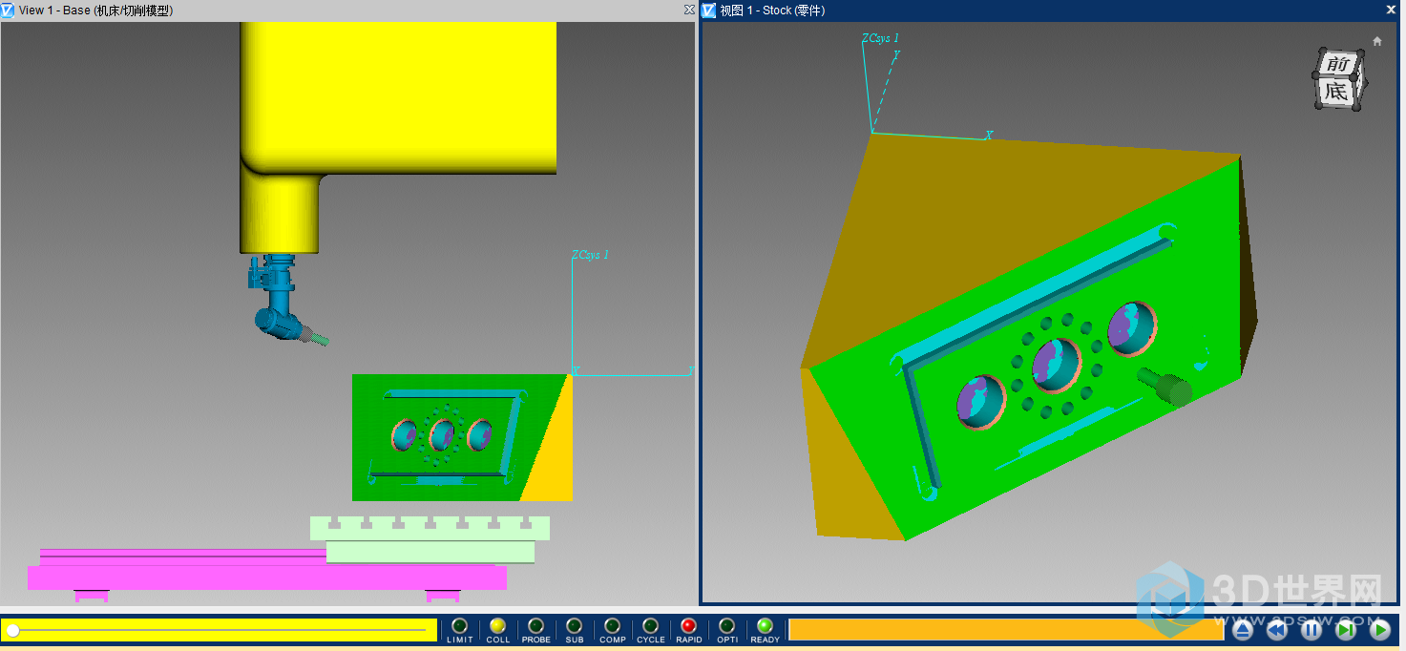Click the COLL collision indicator light
This screenshot has height=651, width=1406.
pos(497,626)
